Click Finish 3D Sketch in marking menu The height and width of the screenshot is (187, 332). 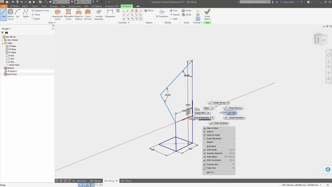click(x=219, y=123)
